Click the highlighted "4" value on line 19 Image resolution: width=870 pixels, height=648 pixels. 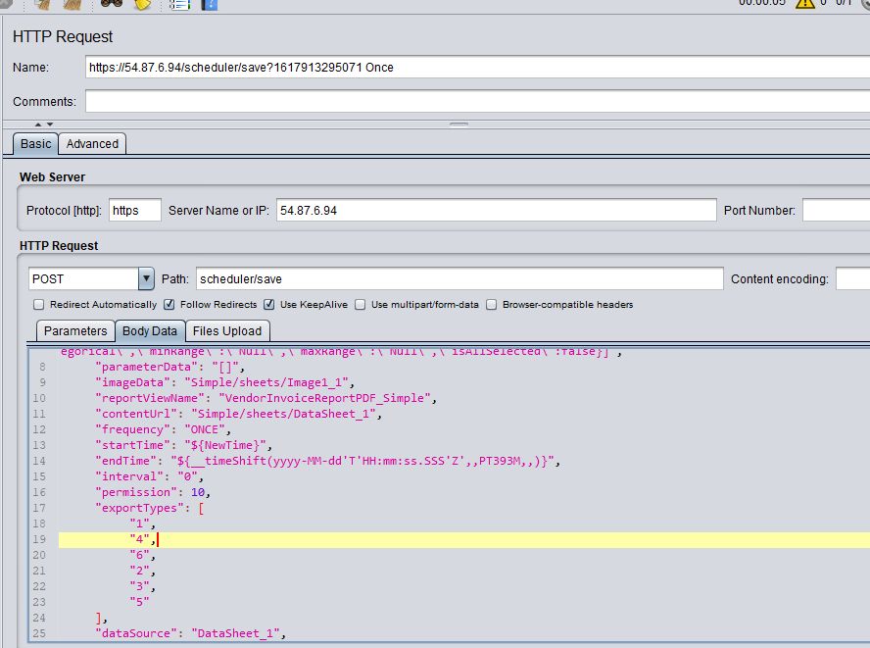(x=143, y=539)
